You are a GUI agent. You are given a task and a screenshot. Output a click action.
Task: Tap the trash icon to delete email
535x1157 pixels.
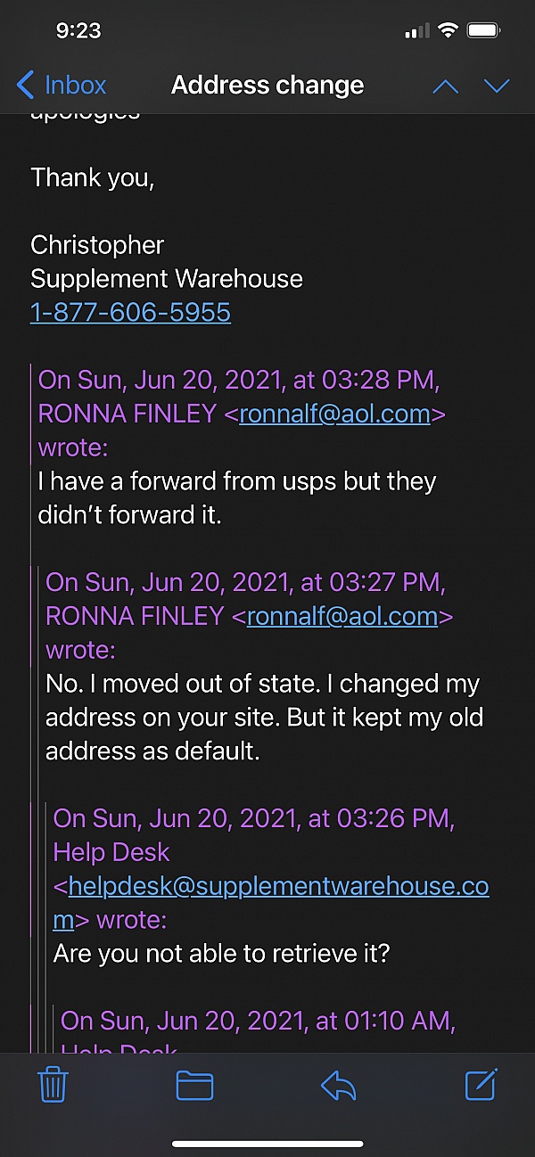(x=53, y=1084)
